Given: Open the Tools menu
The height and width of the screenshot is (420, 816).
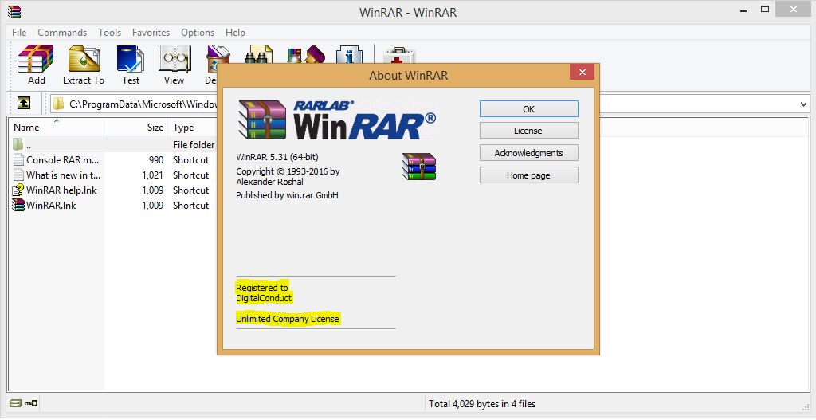Looking at the screenshot, I should click(x=109, y=32).
